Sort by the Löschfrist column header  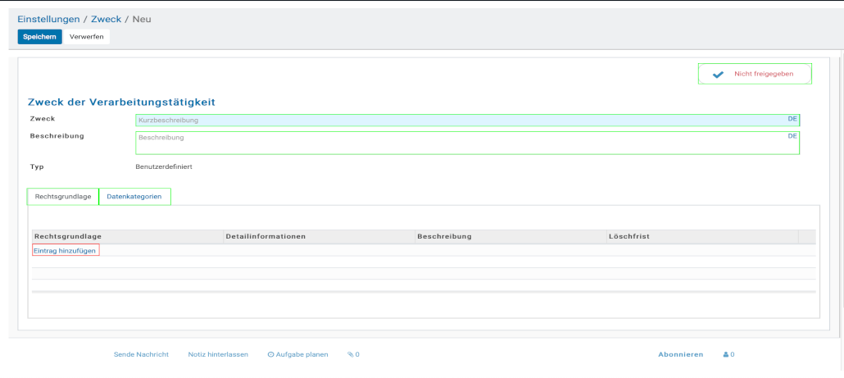coord(628,236)
